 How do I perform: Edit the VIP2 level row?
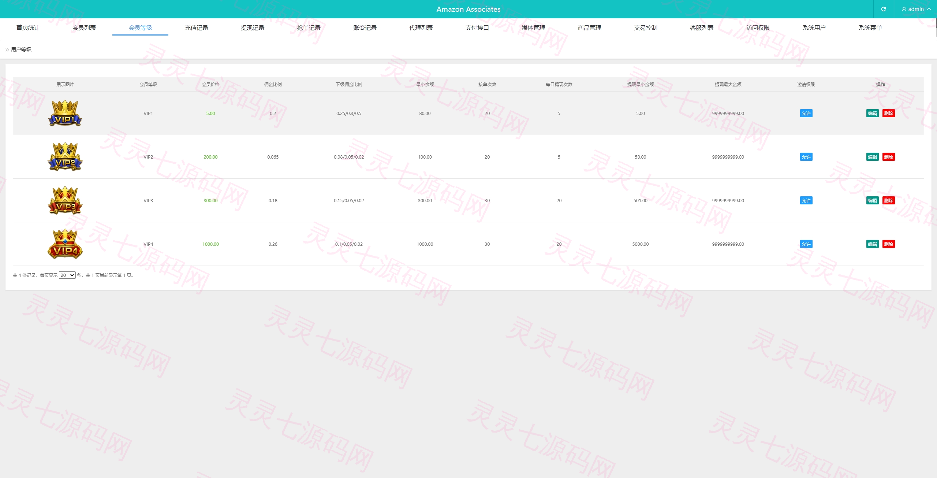pyautogui.click(x=873, y=157)
